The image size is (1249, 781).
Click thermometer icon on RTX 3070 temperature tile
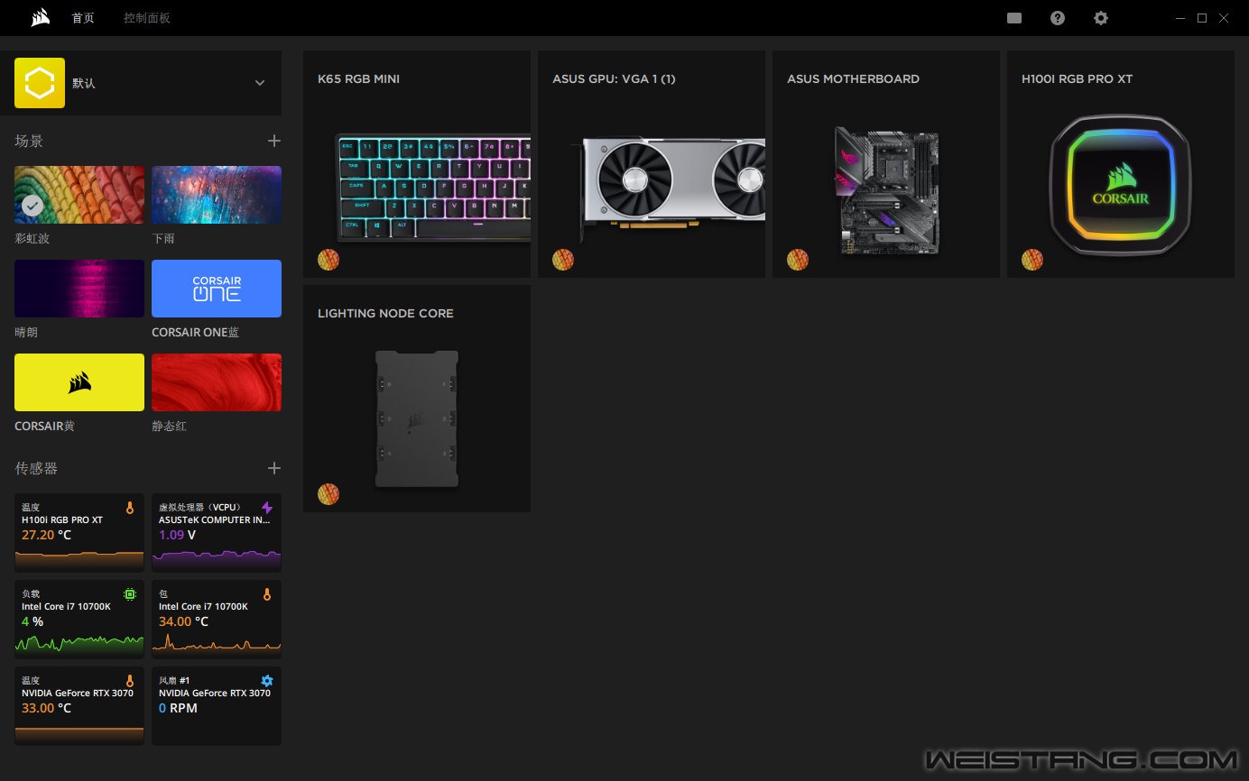tap(130, 681)
